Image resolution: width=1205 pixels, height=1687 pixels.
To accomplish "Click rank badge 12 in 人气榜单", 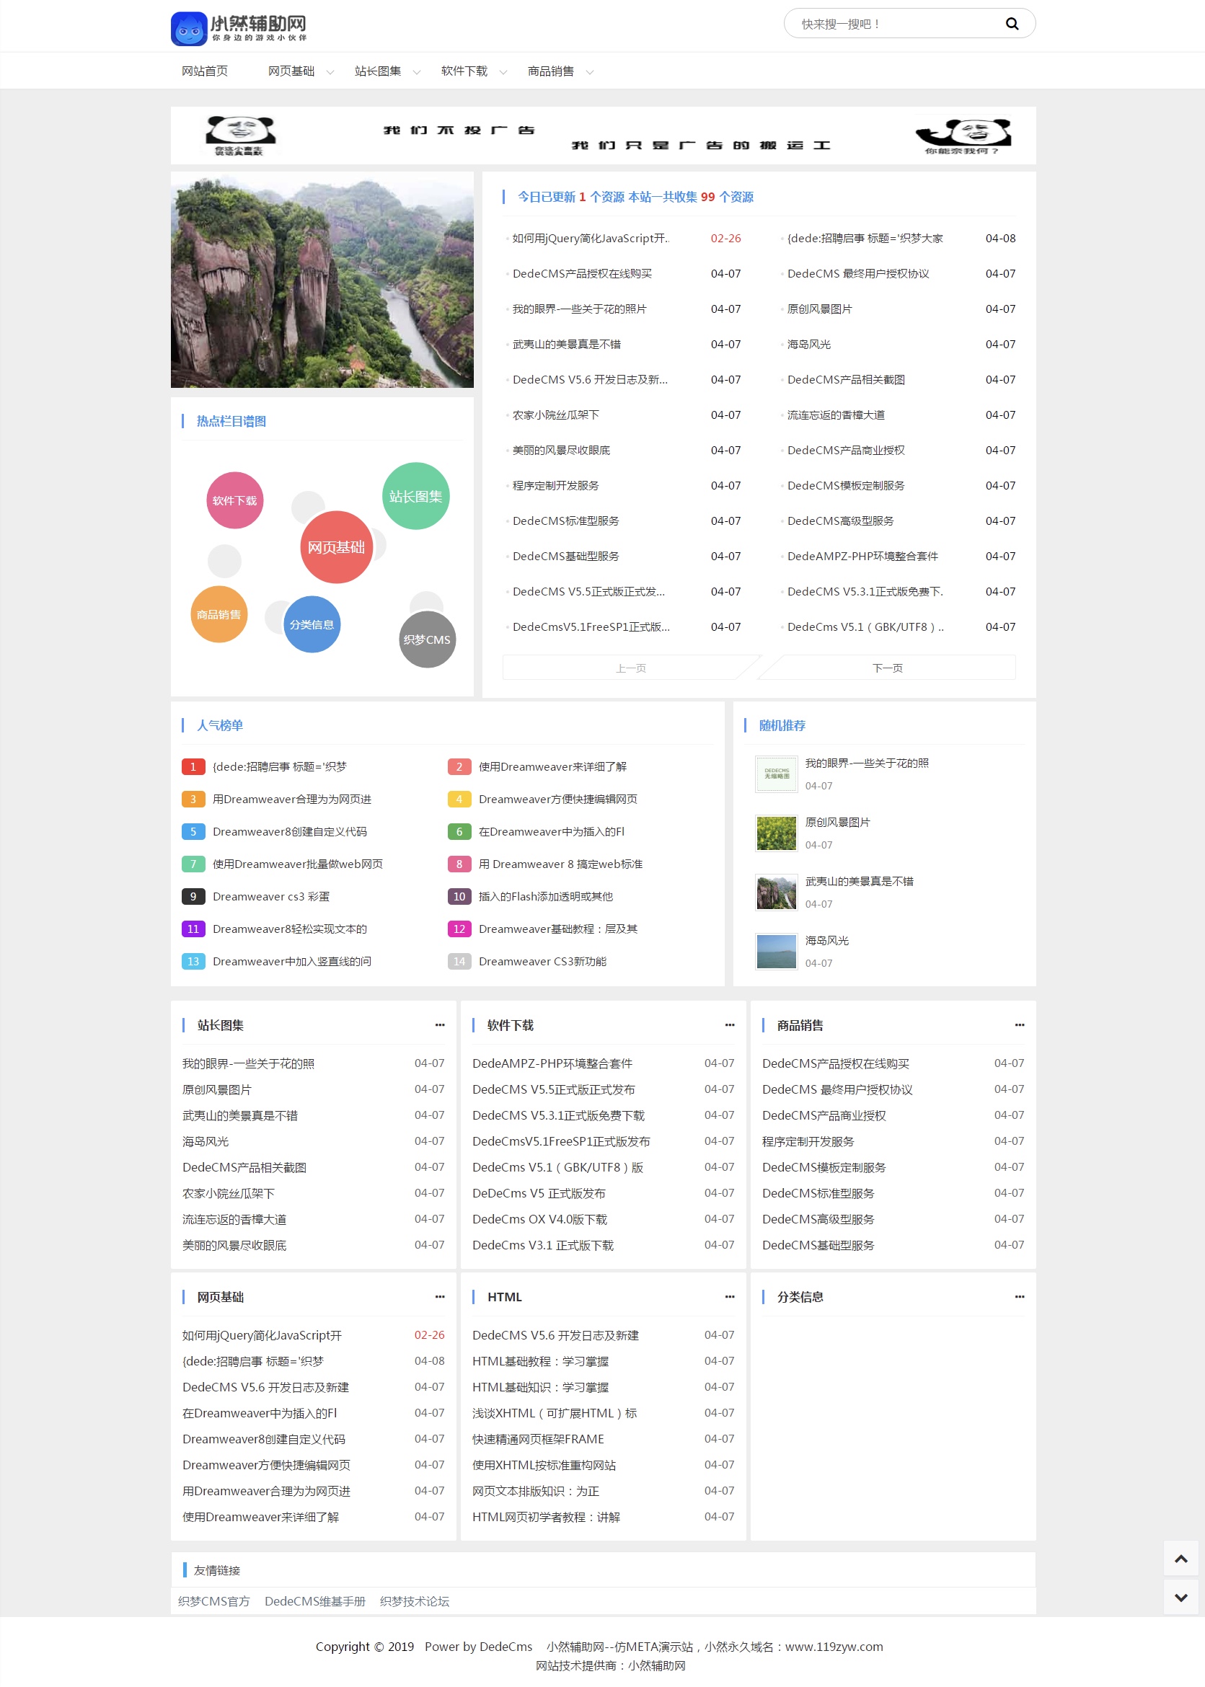I will click(x=459, y=929).
